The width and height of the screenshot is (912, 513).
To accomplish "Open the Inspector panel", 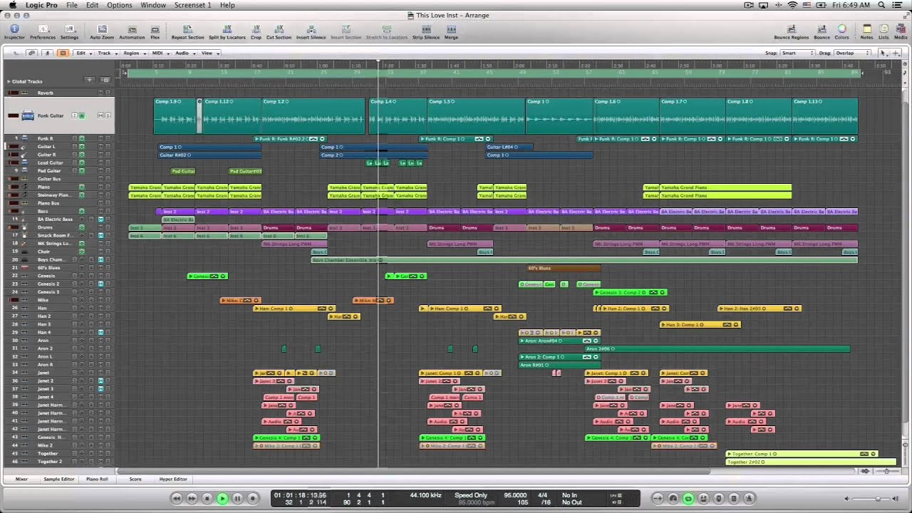I will coord(14,32).
